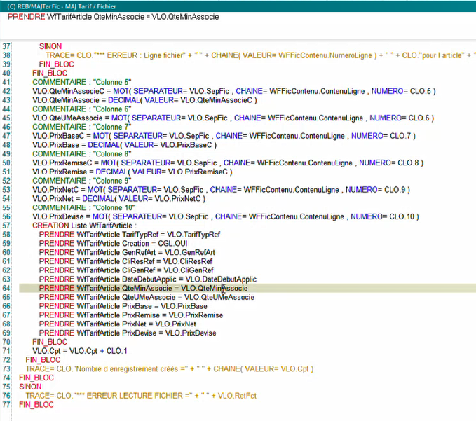Click FIN_BLOC on line 74
Screen dimensions: 476x421
pyautogui.click(x=36, y=378)
